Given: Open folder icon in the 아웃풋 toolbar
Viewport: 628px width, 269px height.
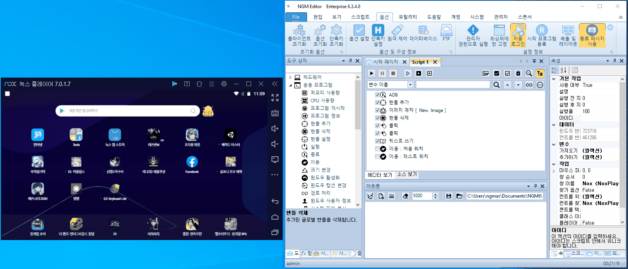Looking at the screenshot, I should (x=460, y=196).
